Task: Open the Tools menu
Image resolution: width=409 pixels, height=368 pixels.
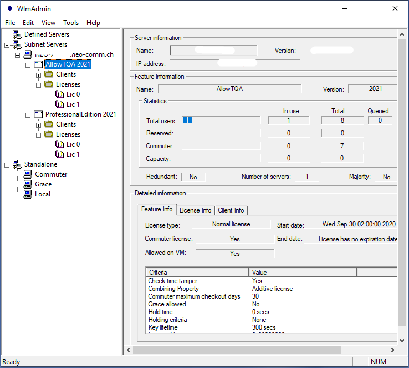Action: pyautogui.click(x=71, y=23)
